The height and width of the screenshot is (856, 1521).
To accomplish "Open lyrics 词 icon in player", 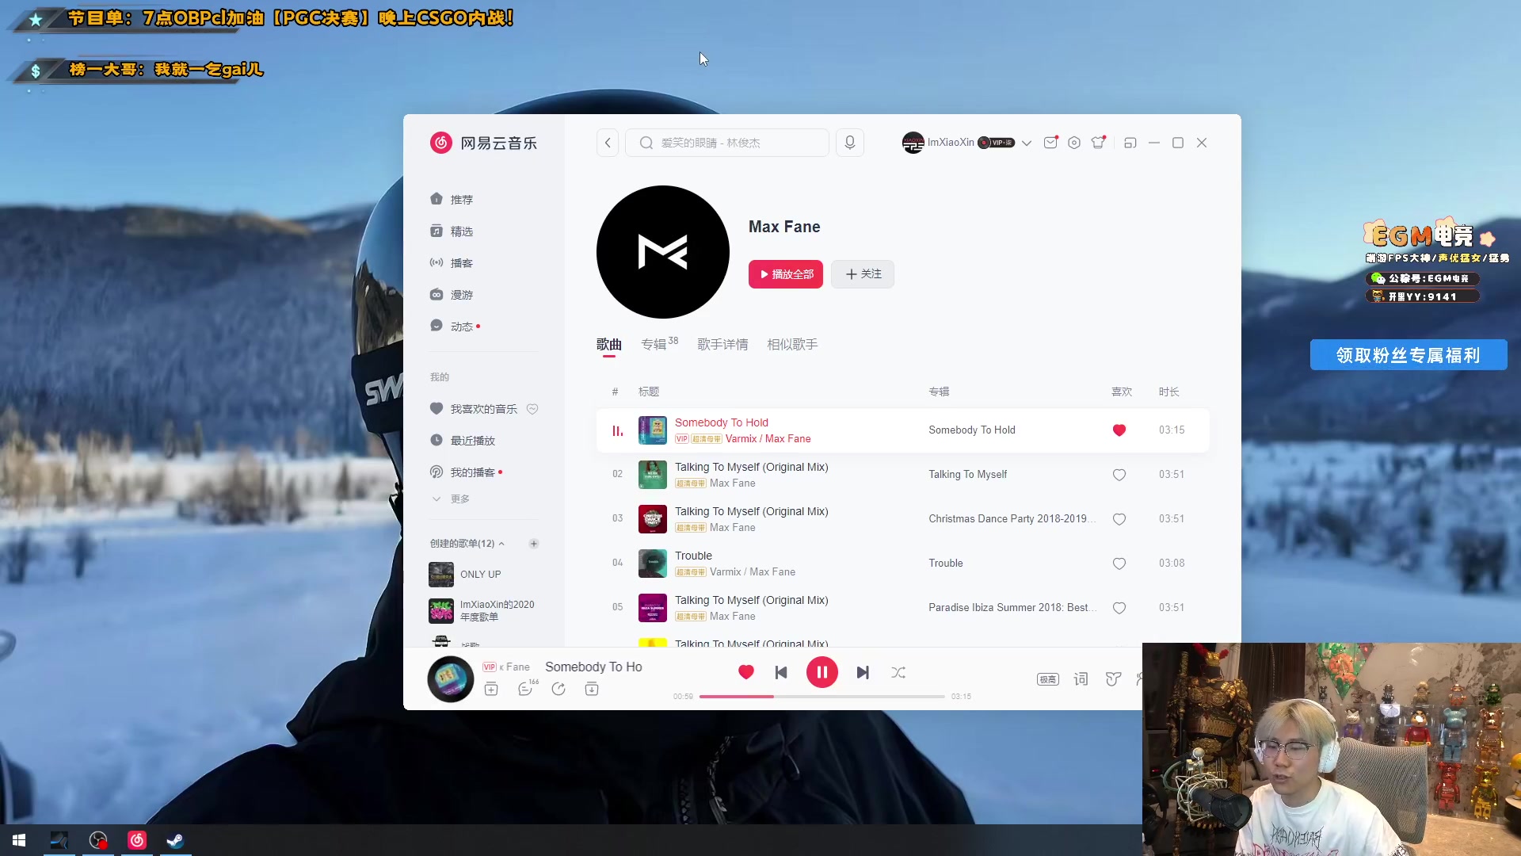I will pos(1081,678).
